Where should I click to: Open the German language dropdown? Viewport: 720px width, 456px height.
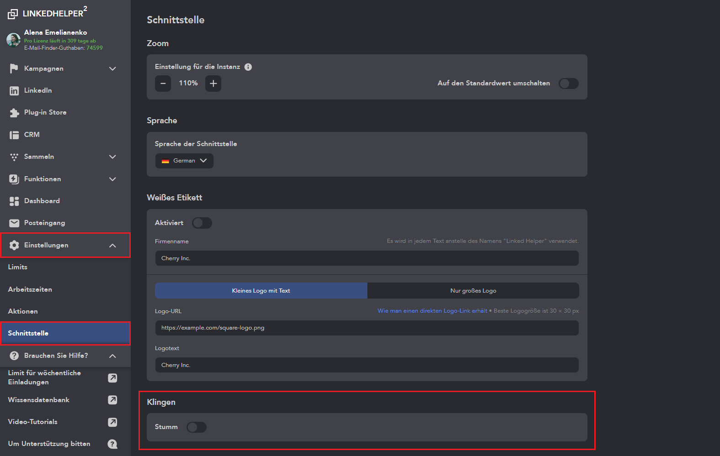click(x=184, y=161)
